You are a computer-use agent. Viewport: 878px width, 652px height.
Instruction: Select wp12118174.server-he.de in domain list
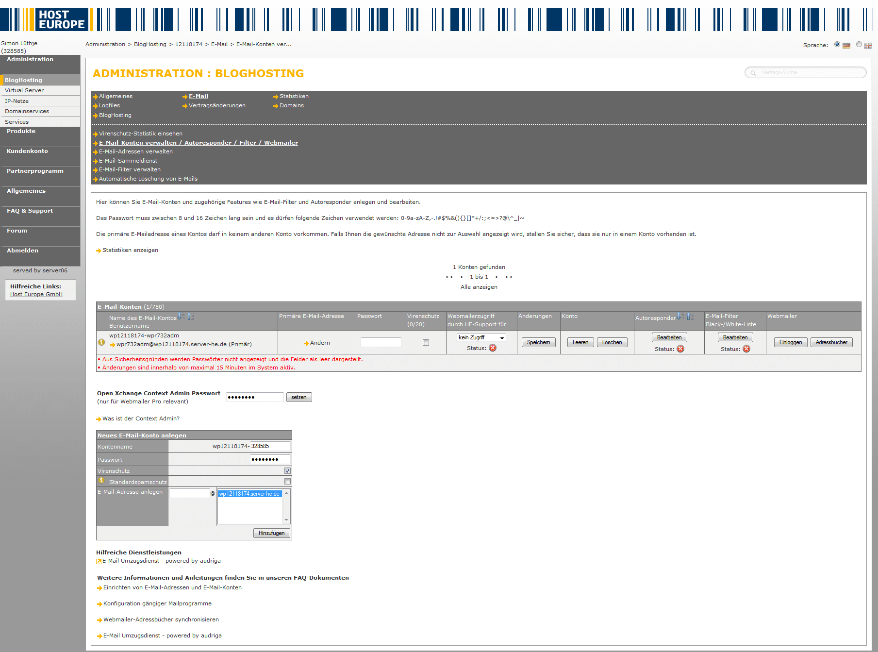(x=249, y=494)
